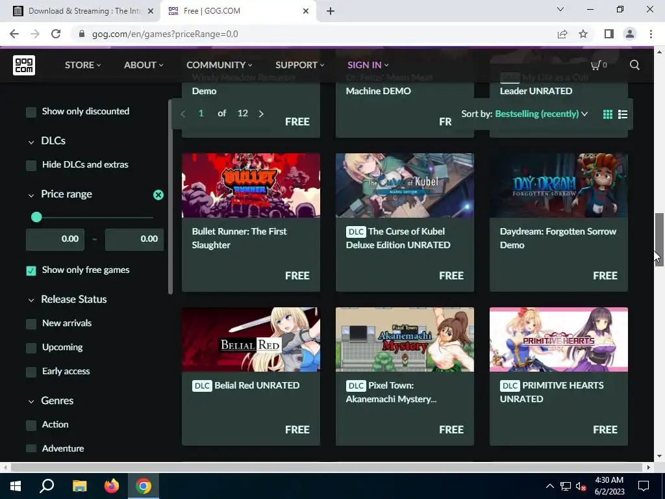665x499 pixels.
Task: Click browser back arrow
Action: 14,34
